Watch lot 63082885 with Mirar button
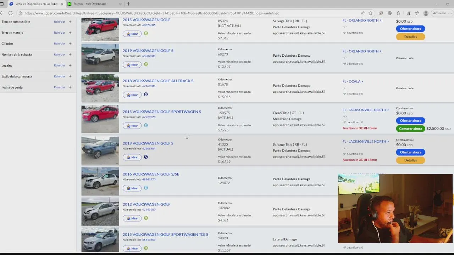 tap(132, 64)
